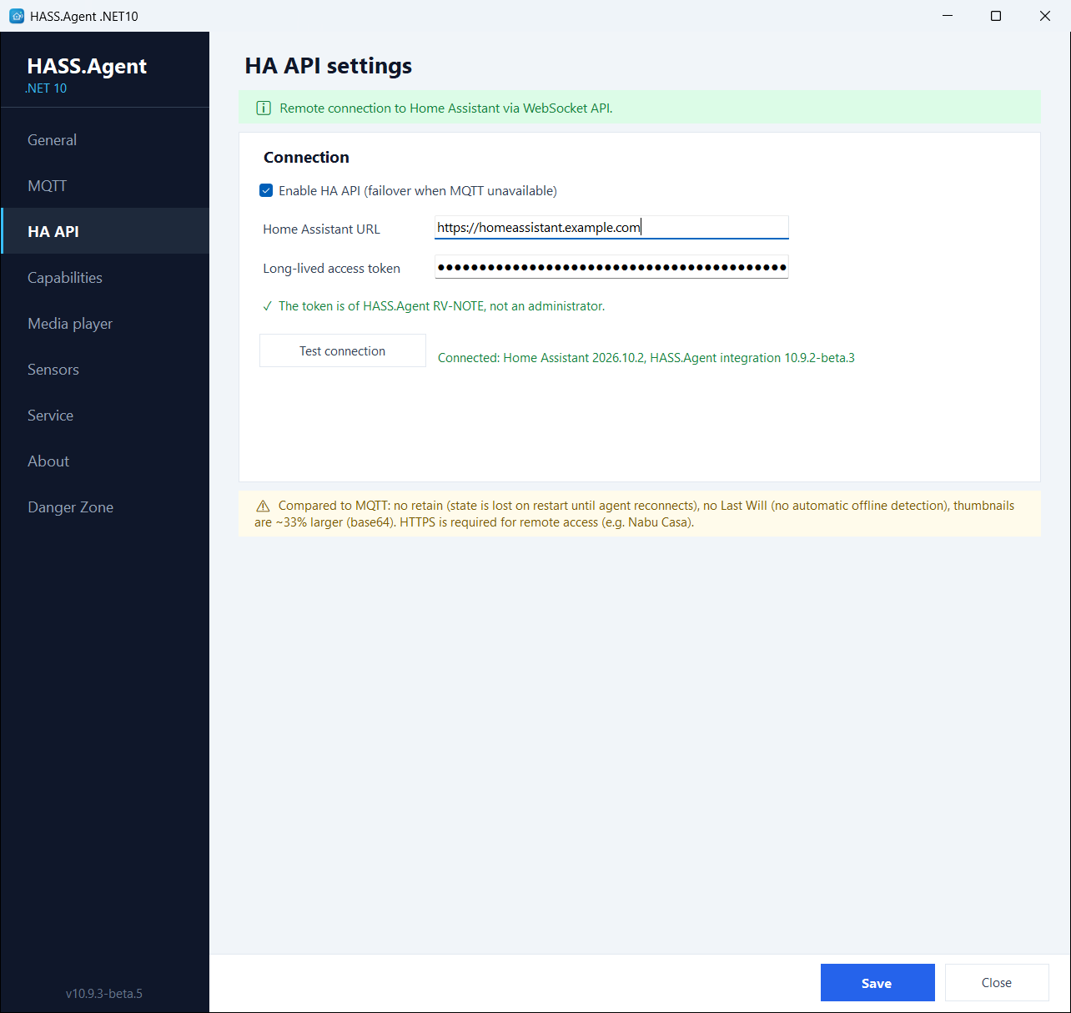1071x1013 pixels.
Task: Maximize the HASS.Agent window
Action: (x=995, y=16)
